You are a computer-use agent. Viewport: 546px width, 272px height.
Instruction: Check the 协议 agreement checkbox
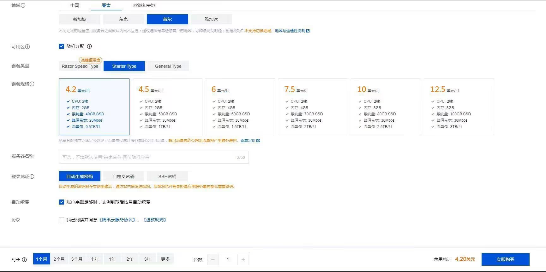tap(62, 220)
